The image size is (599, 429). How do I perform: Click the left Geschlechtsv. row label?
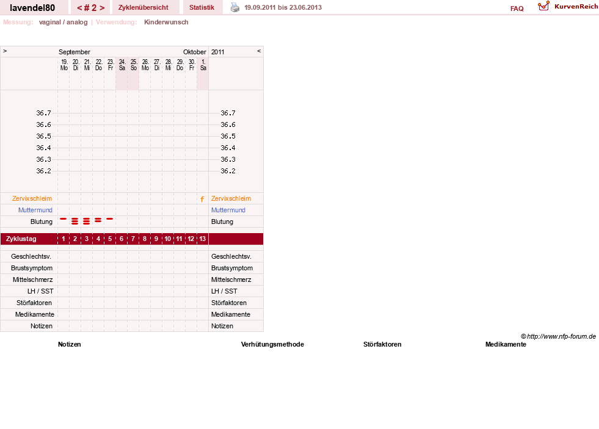[x=31, y=256]
